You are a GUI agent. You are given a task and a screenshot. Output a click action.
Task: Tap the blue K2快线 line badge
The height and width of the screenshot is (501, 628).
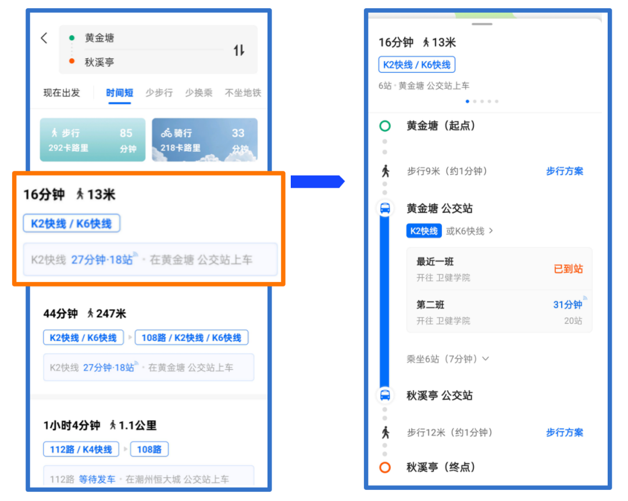click(x=424, y=231)
